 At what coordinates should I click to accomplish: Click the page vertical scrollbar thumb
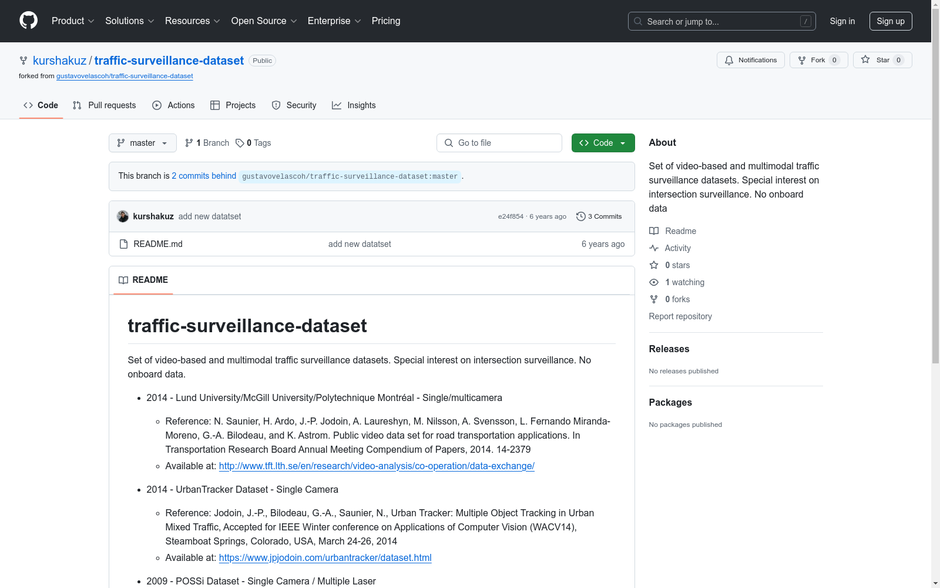click(x=935, y=186)
